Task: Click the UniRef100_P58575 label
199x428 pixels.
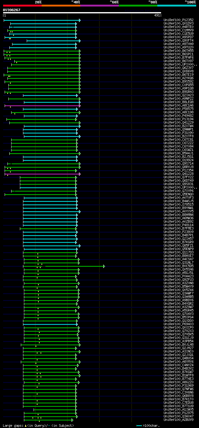Action: (x=178, y=109)
